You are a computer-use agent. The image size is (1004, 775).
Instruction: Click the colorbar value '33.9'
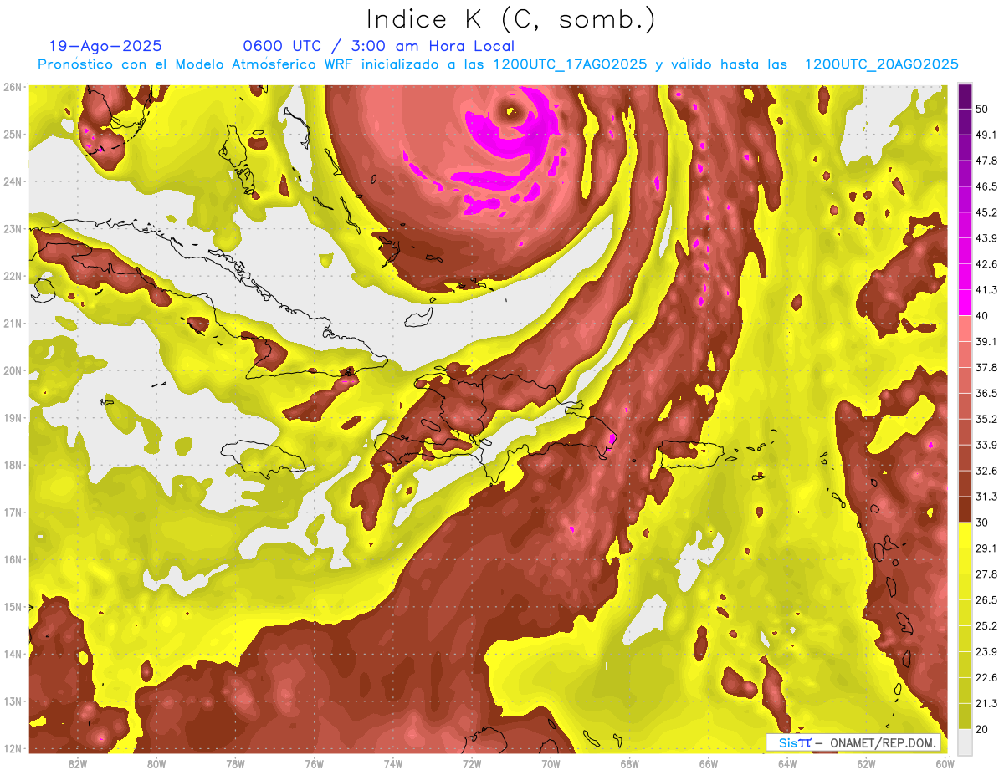986,445
